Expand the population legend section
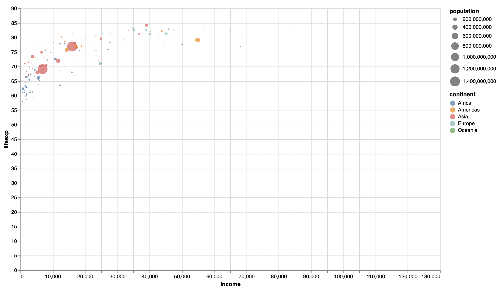503x289 pixels. 464,11
